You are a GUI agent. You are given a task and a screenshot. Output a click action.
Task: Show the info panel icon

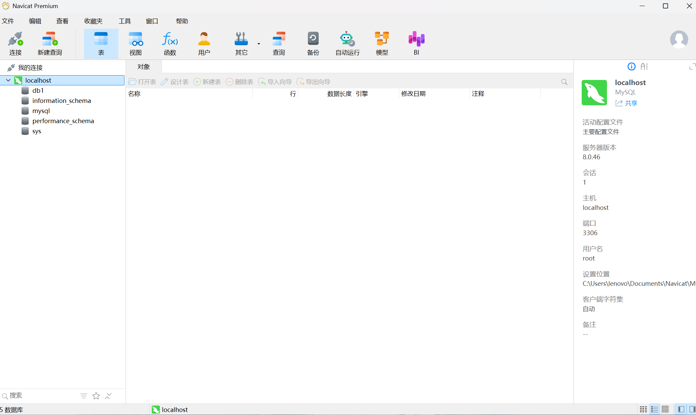pos(631,66)
